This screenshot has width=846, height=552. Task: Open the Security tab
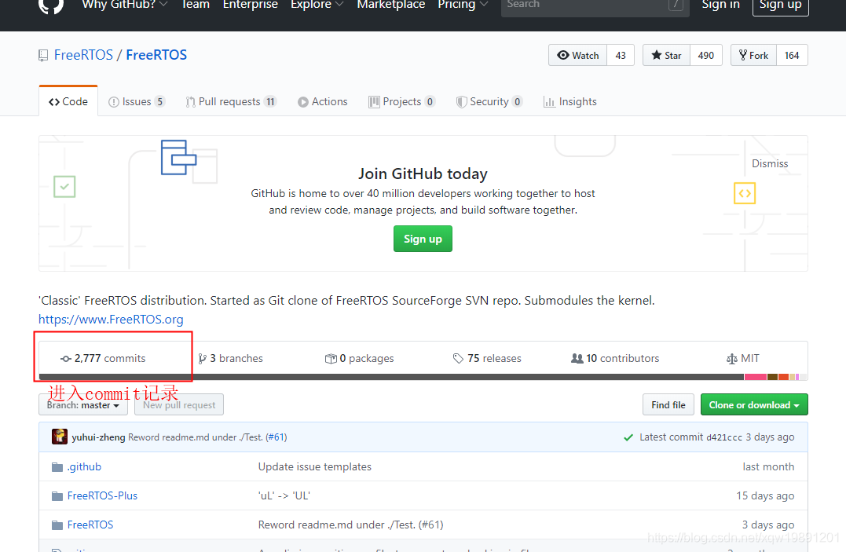[x=489, y=101]
